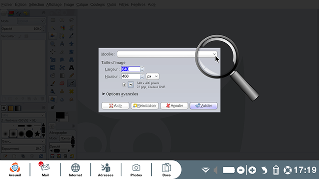Open Aérographe Mode Normal dropdown

pos(65,138)
